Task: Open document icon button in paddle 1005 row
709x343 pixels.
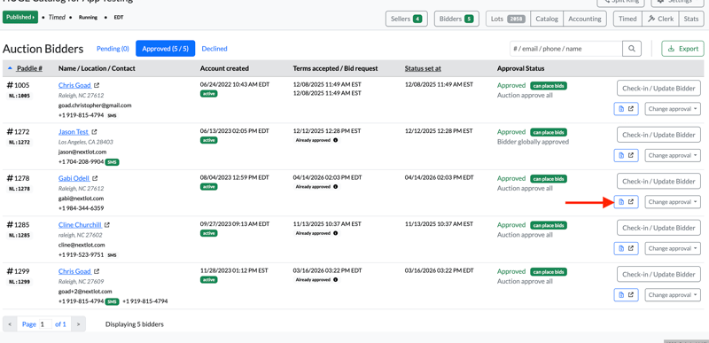Action: (x=626, y=109)
